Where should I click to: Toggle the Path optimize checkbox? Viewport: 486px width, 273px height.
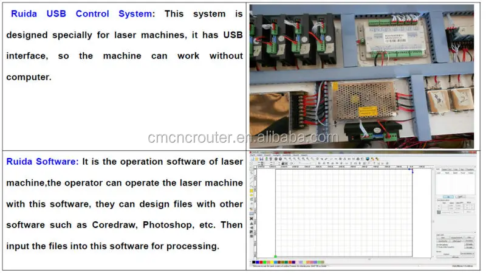pos(437,244)
